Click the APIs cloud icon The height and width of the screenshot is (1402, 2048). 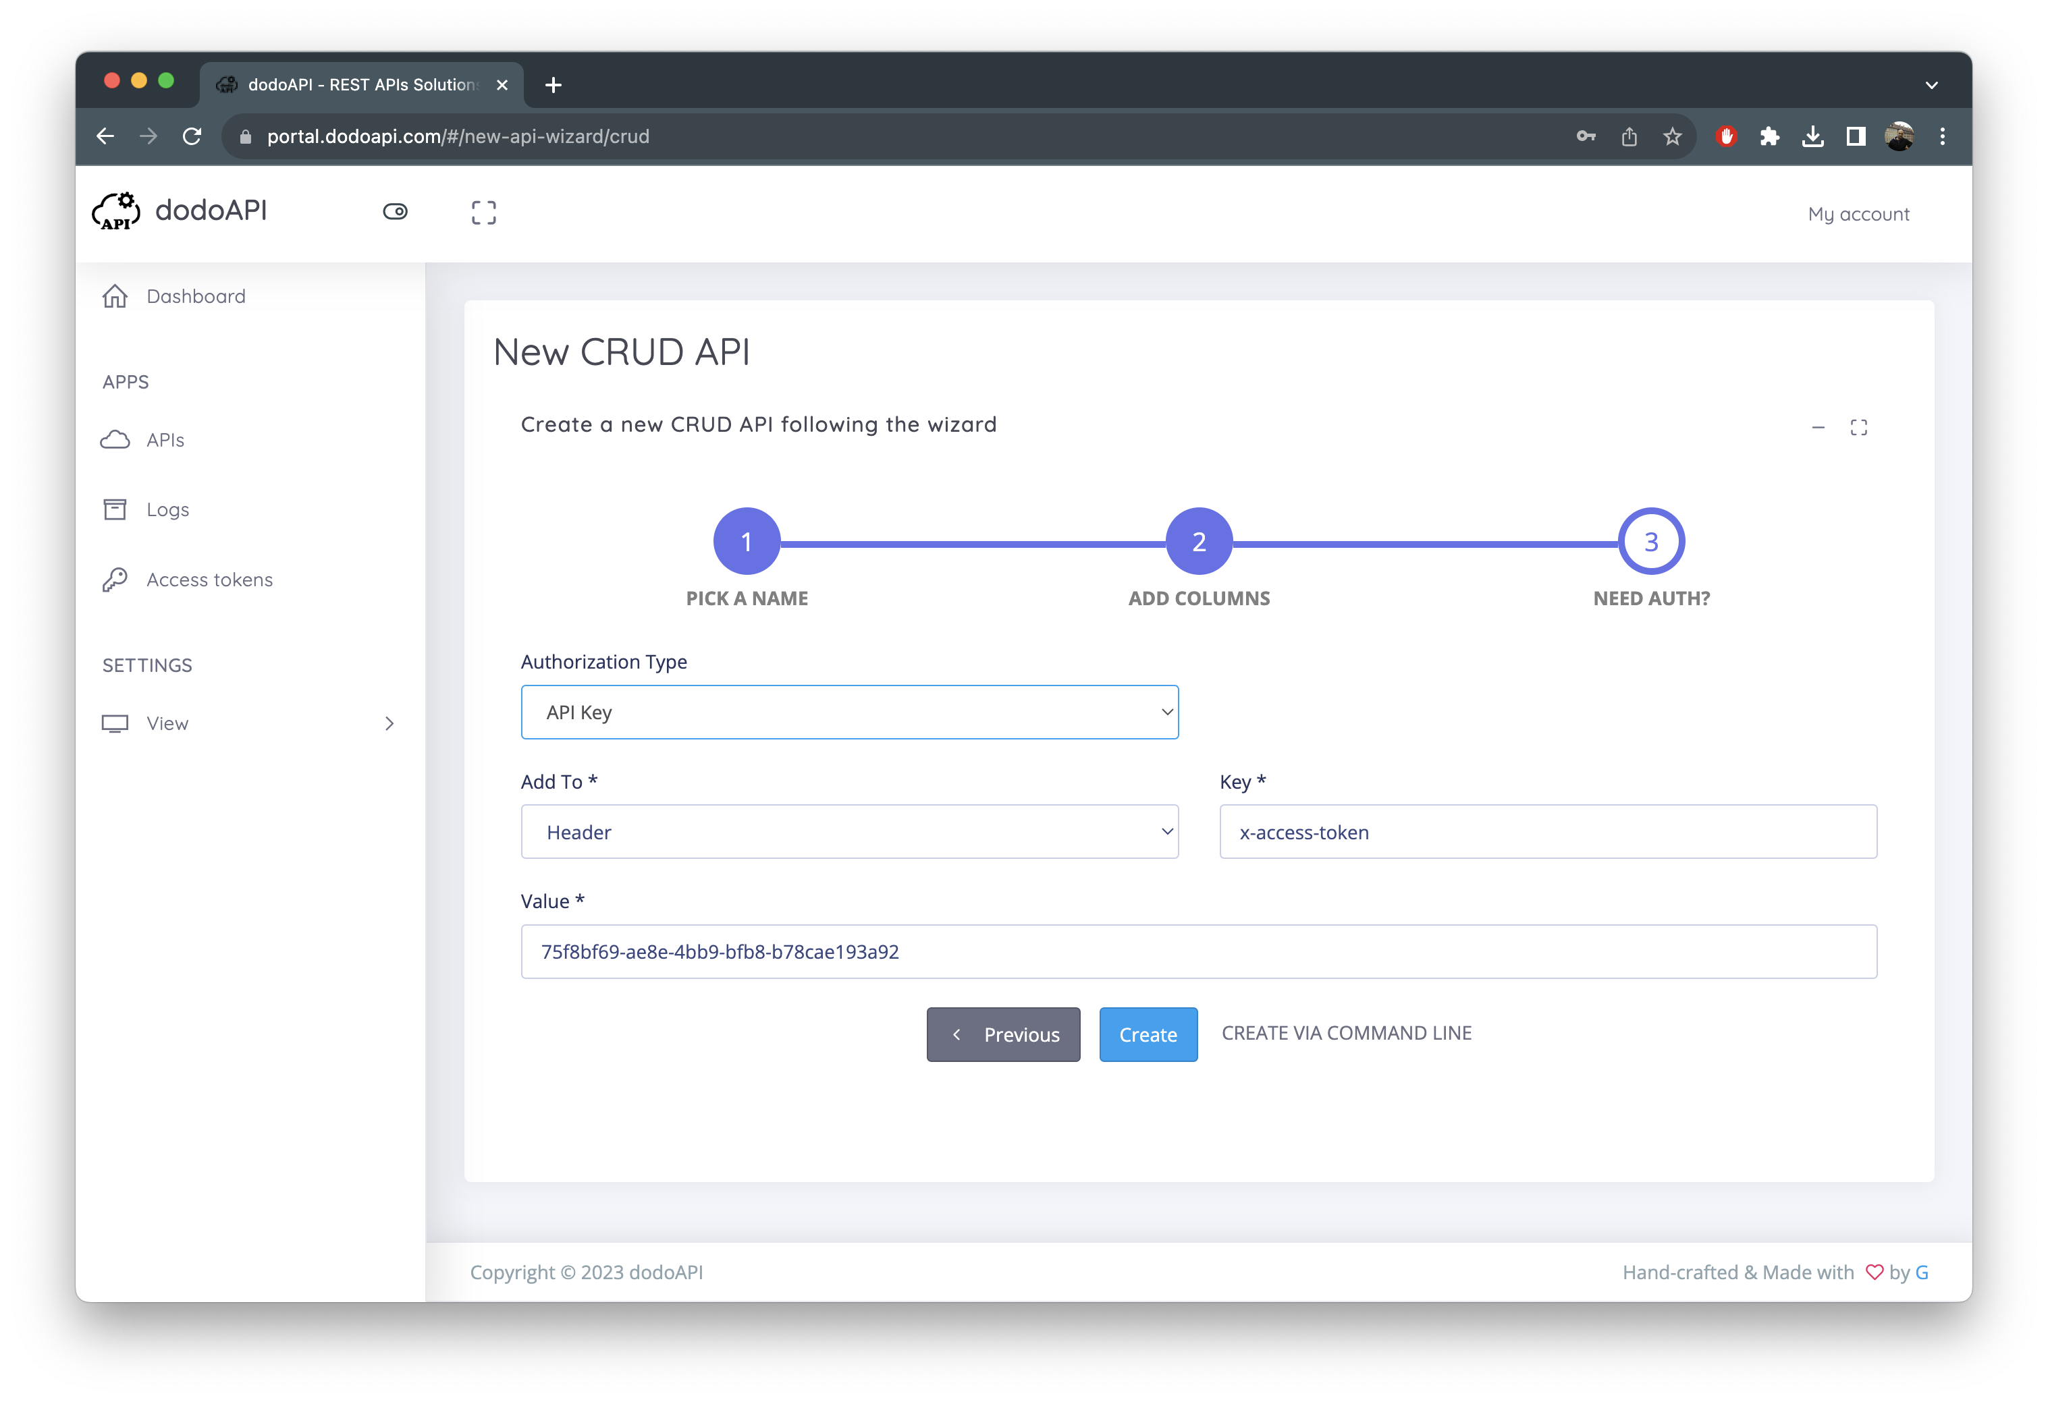(x=115, y=439)
